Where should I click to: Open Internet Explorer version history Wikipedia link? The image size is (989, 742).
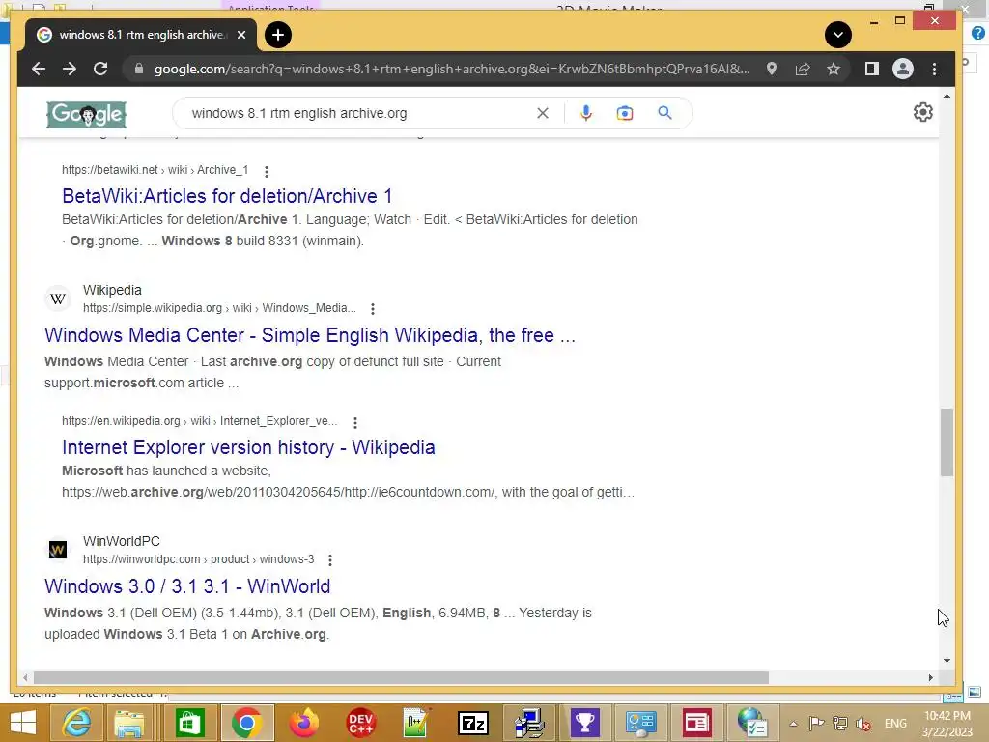point(248,447)
